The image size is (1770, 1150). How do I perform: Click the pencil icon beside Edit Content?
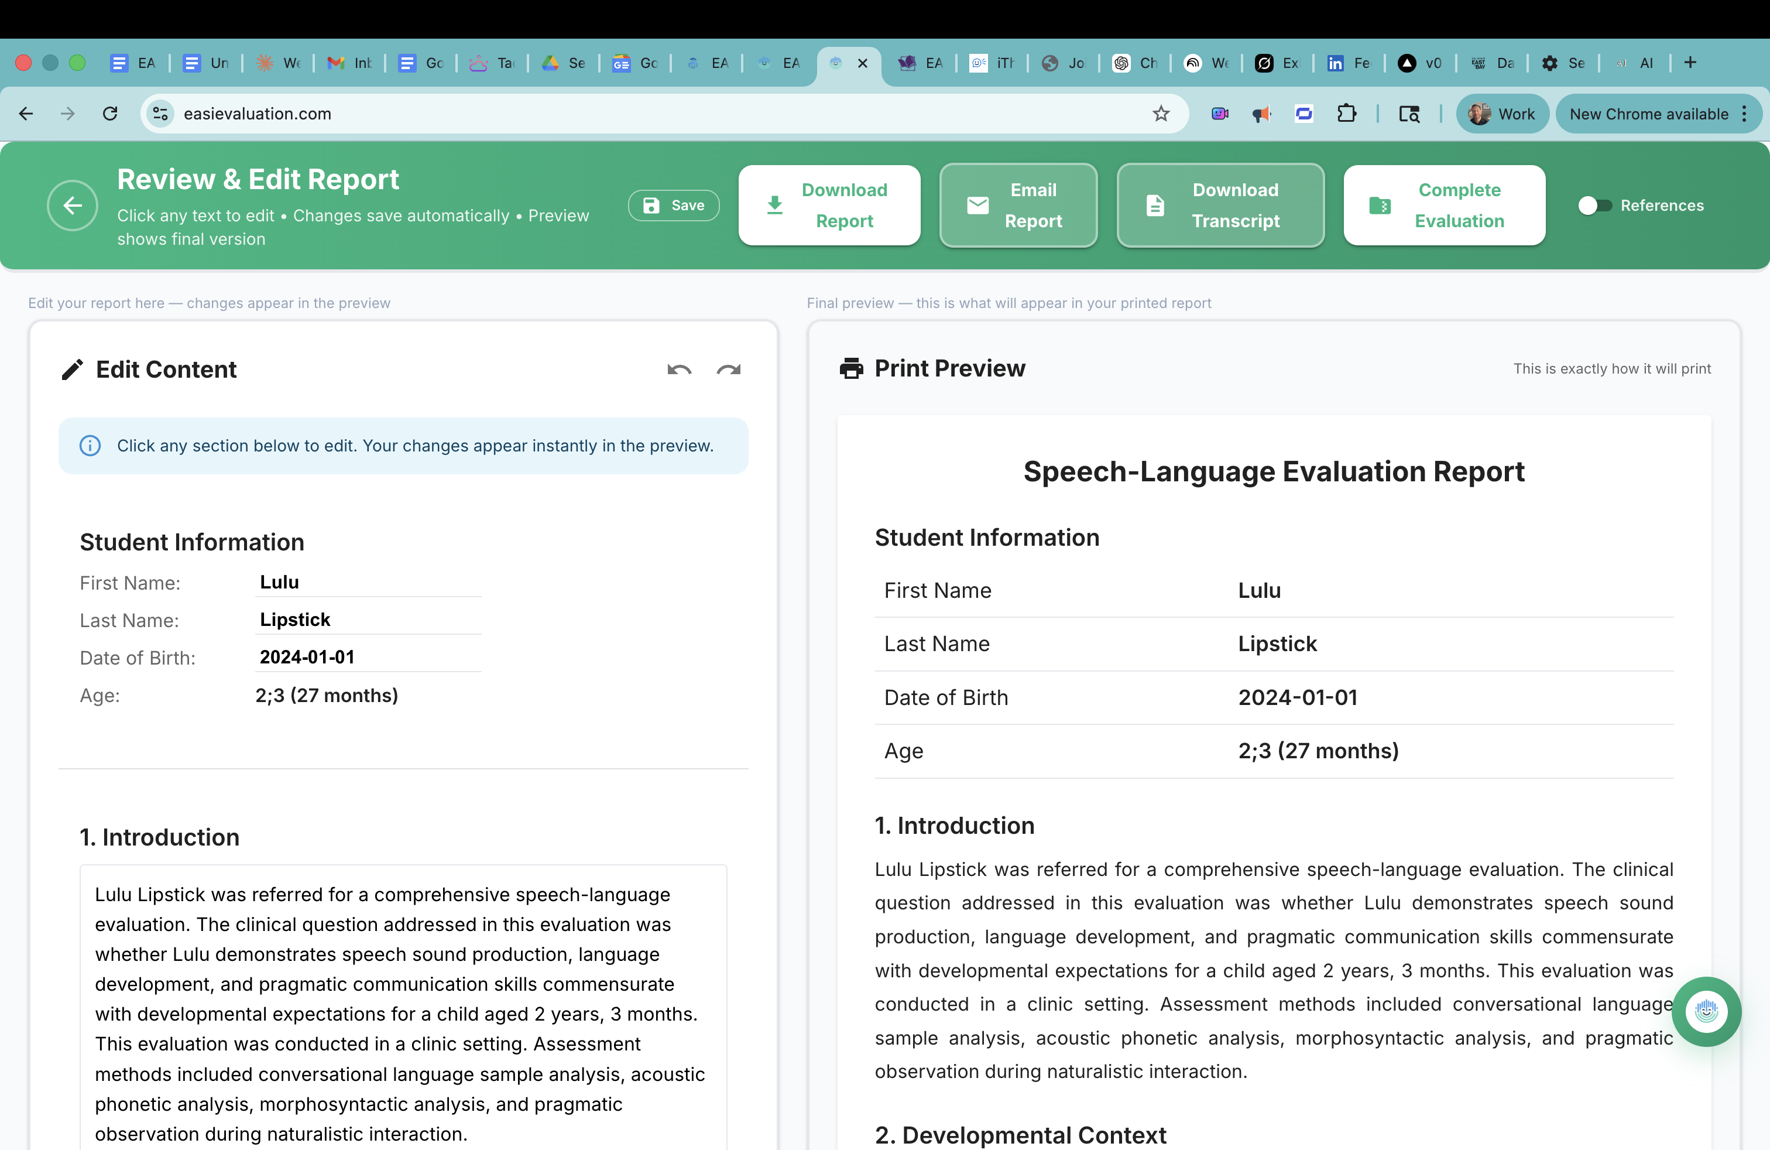tap(72, 368)
